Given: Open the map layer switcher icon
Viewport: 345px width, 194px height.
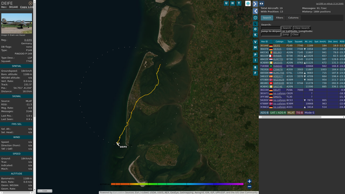Looking at the screenshot, I should [x=248, y=4].
